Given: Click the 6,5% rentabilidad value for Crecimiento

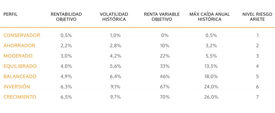Looking at the screenshot, I should click(66, 97).
